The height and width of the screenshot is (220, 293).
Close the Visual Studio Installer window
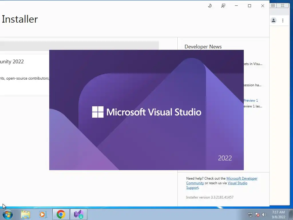point(263,6)
